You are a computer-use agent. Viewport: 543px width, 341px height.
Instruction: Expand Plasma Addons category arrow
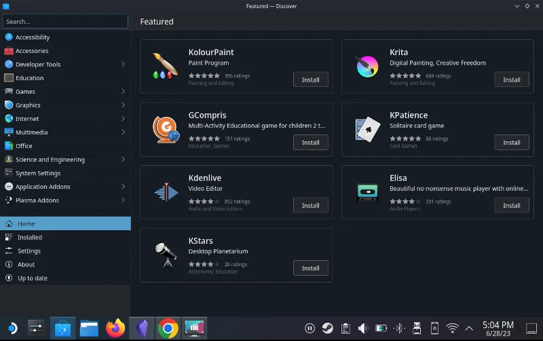pyautogui.click(x=123, y=200)
